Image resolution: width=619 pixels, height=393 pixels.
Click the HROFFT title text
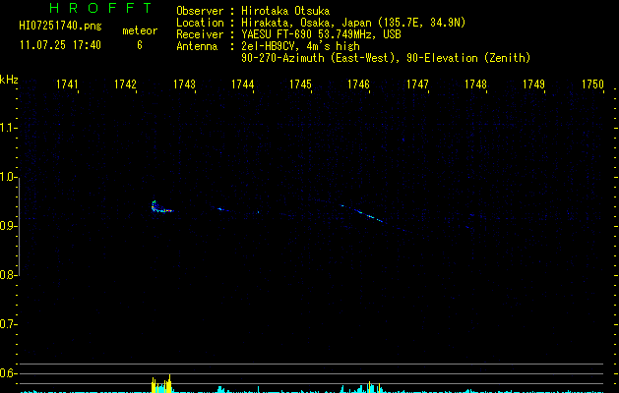[x=100, y=8]
